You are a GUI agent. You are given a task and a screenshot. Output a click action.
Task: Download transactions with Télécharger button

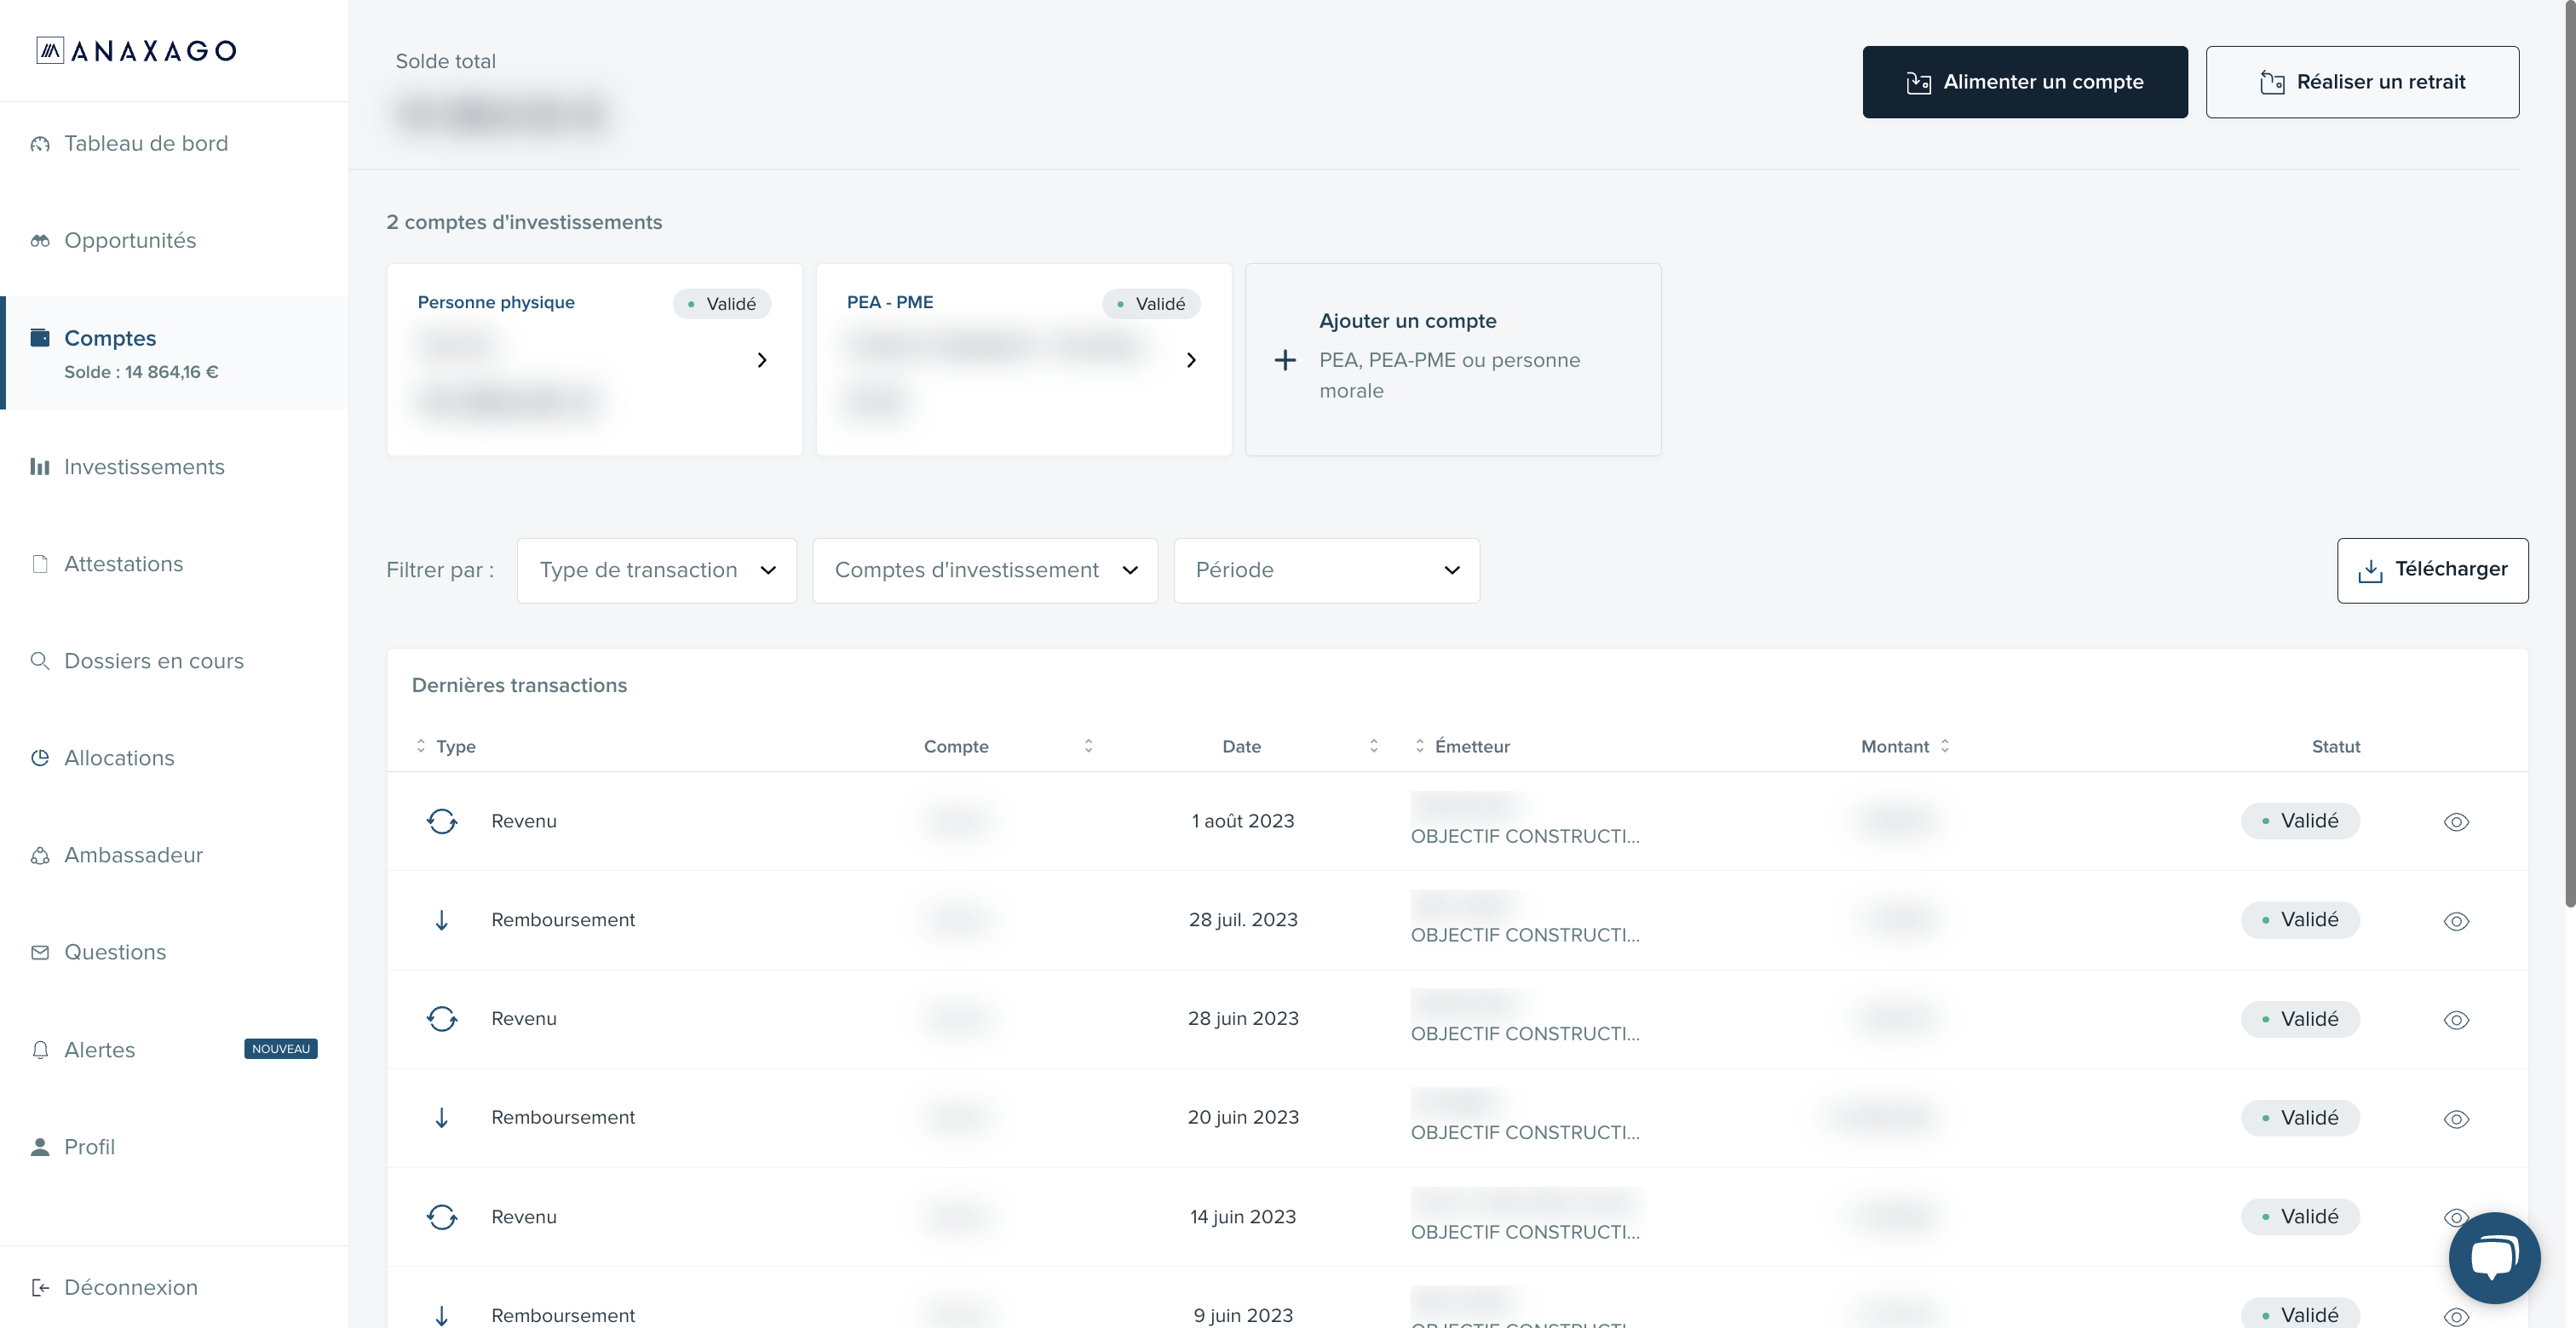2432,570
